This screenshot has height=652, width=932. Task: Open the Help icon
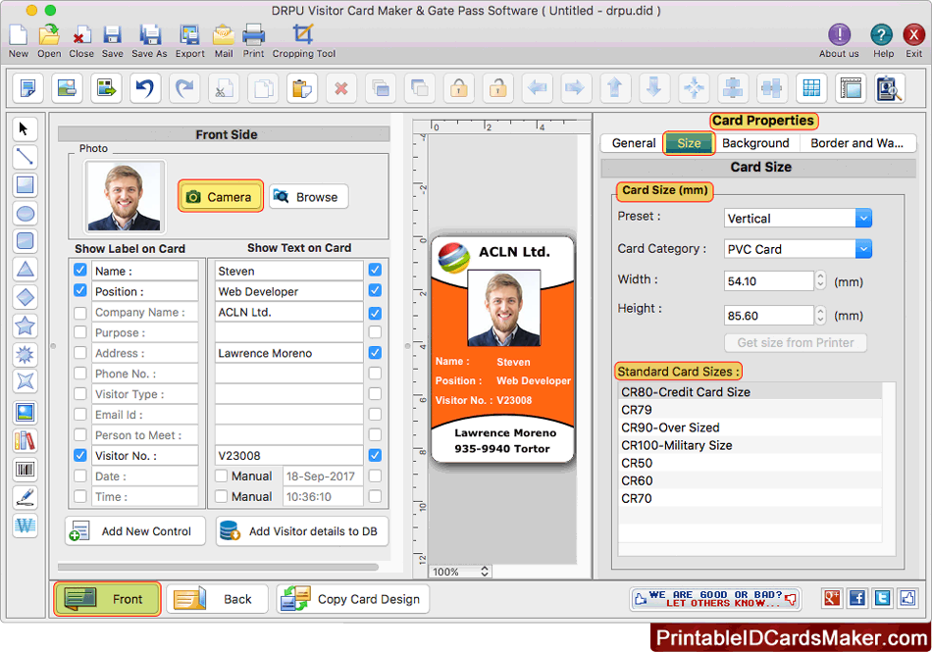882,34
